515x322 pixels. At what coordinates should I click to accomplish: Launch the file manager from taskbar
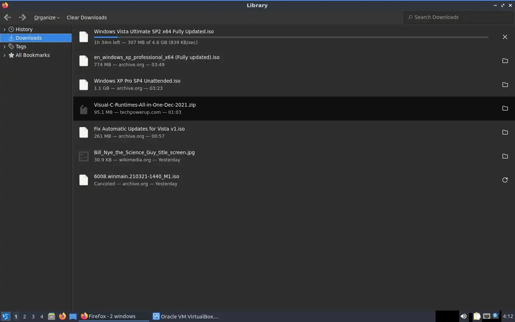[51, 316]
